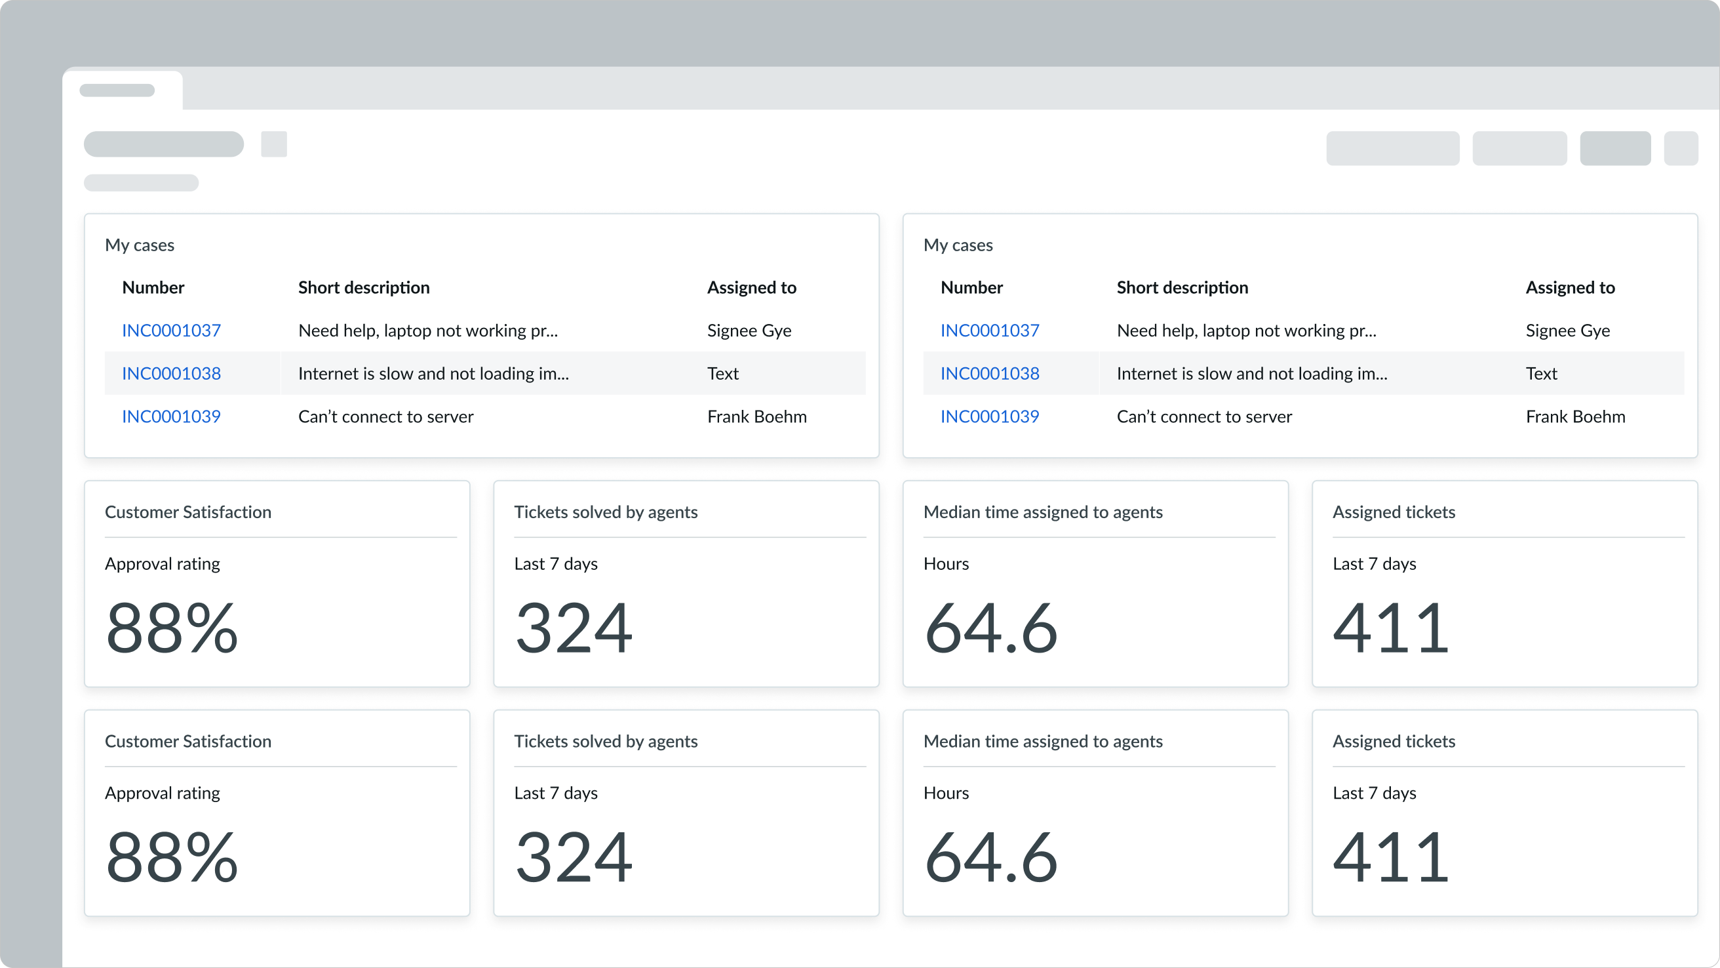Open INC0001037 in right My cases table
The width and height of the screenshot is (1720, 968).
coord(990,330)
